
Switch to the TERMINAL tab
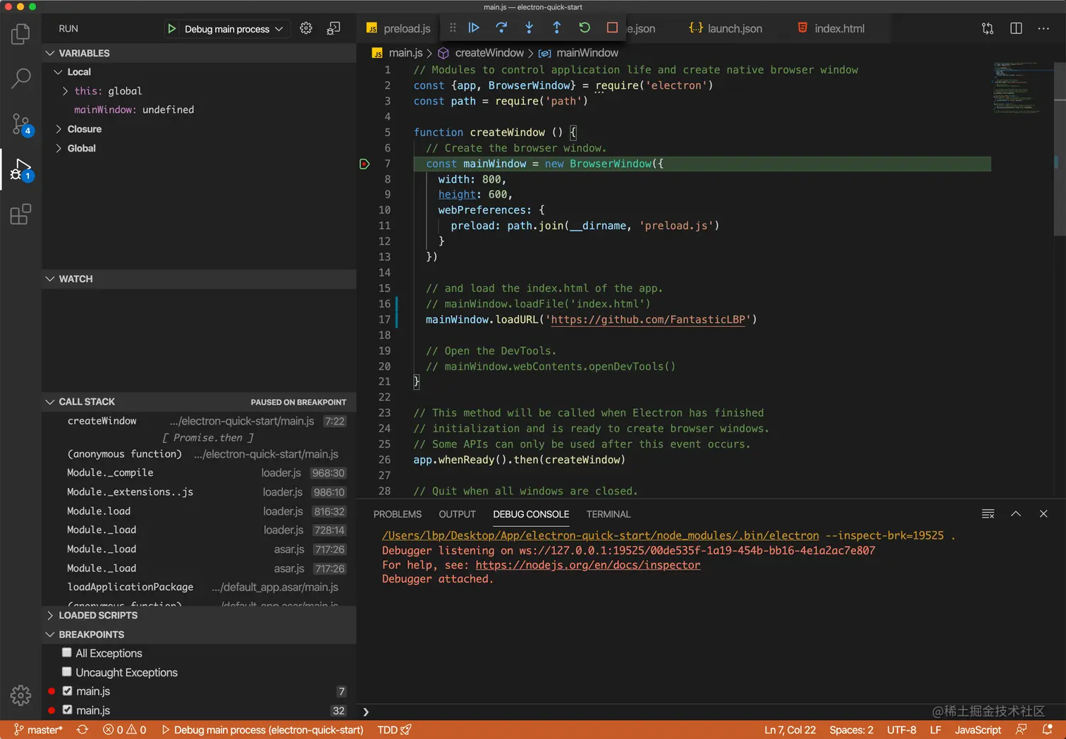pyautogui.click(x=608, y=514)
